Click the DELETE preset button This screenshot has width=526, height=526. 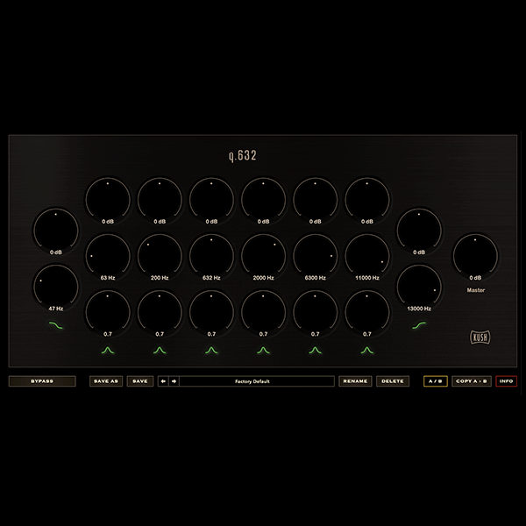393,381
